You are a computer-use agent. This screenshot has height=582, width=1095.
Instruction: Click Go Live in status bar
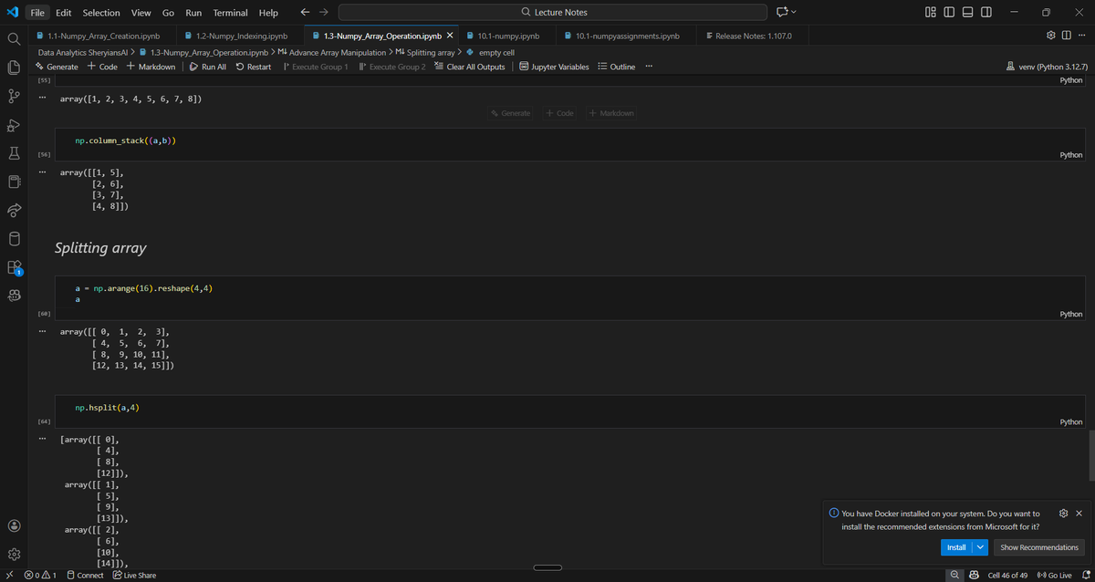click(x=1054, y=575)
